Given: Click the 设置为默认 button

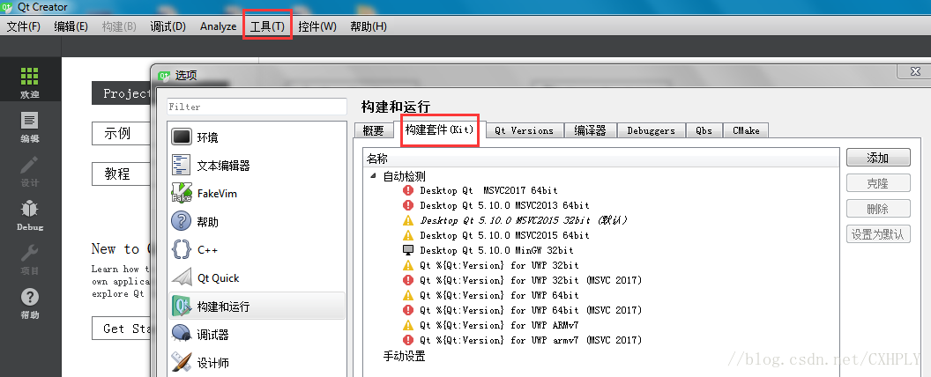Looking at the screenshot, I should point(878,234).
